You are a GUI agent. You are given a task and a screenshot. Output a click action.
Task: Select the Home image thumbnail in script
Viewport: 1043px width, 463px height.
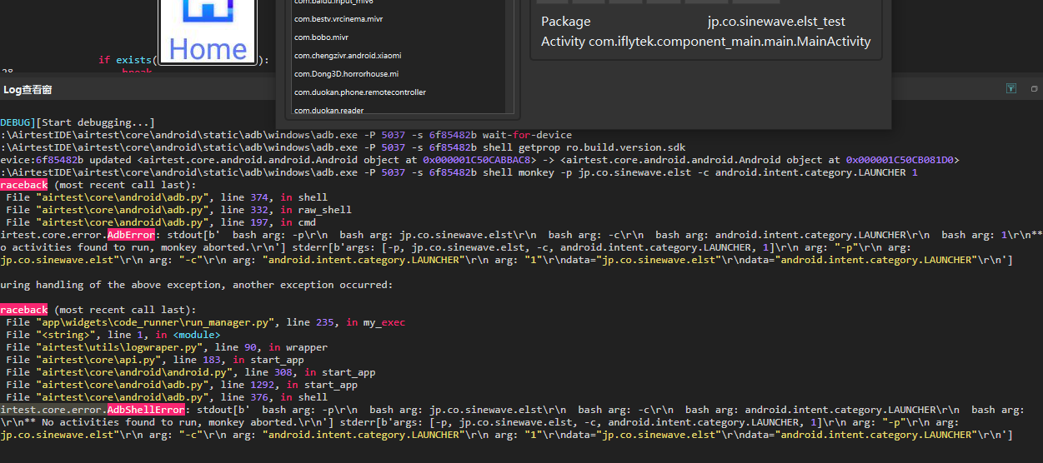[x=208, y=32]
